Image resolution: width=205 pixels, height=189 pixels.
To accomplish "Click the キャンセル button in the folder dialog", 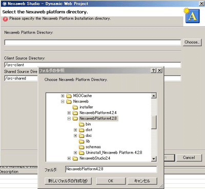I will (x=142, y=181).
